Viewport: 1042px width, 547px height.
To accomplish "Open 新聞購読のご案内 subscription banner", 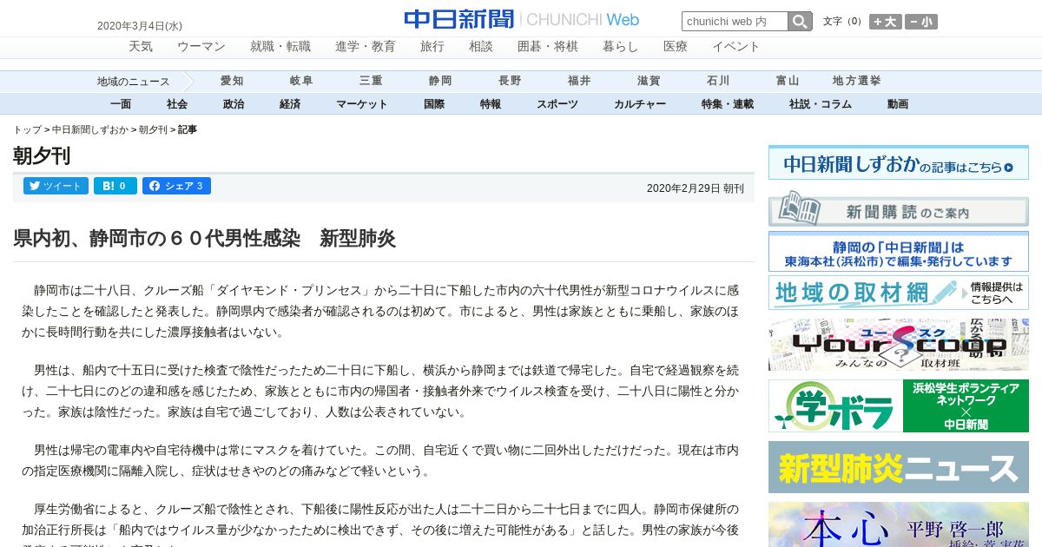I will coord(899,208).
